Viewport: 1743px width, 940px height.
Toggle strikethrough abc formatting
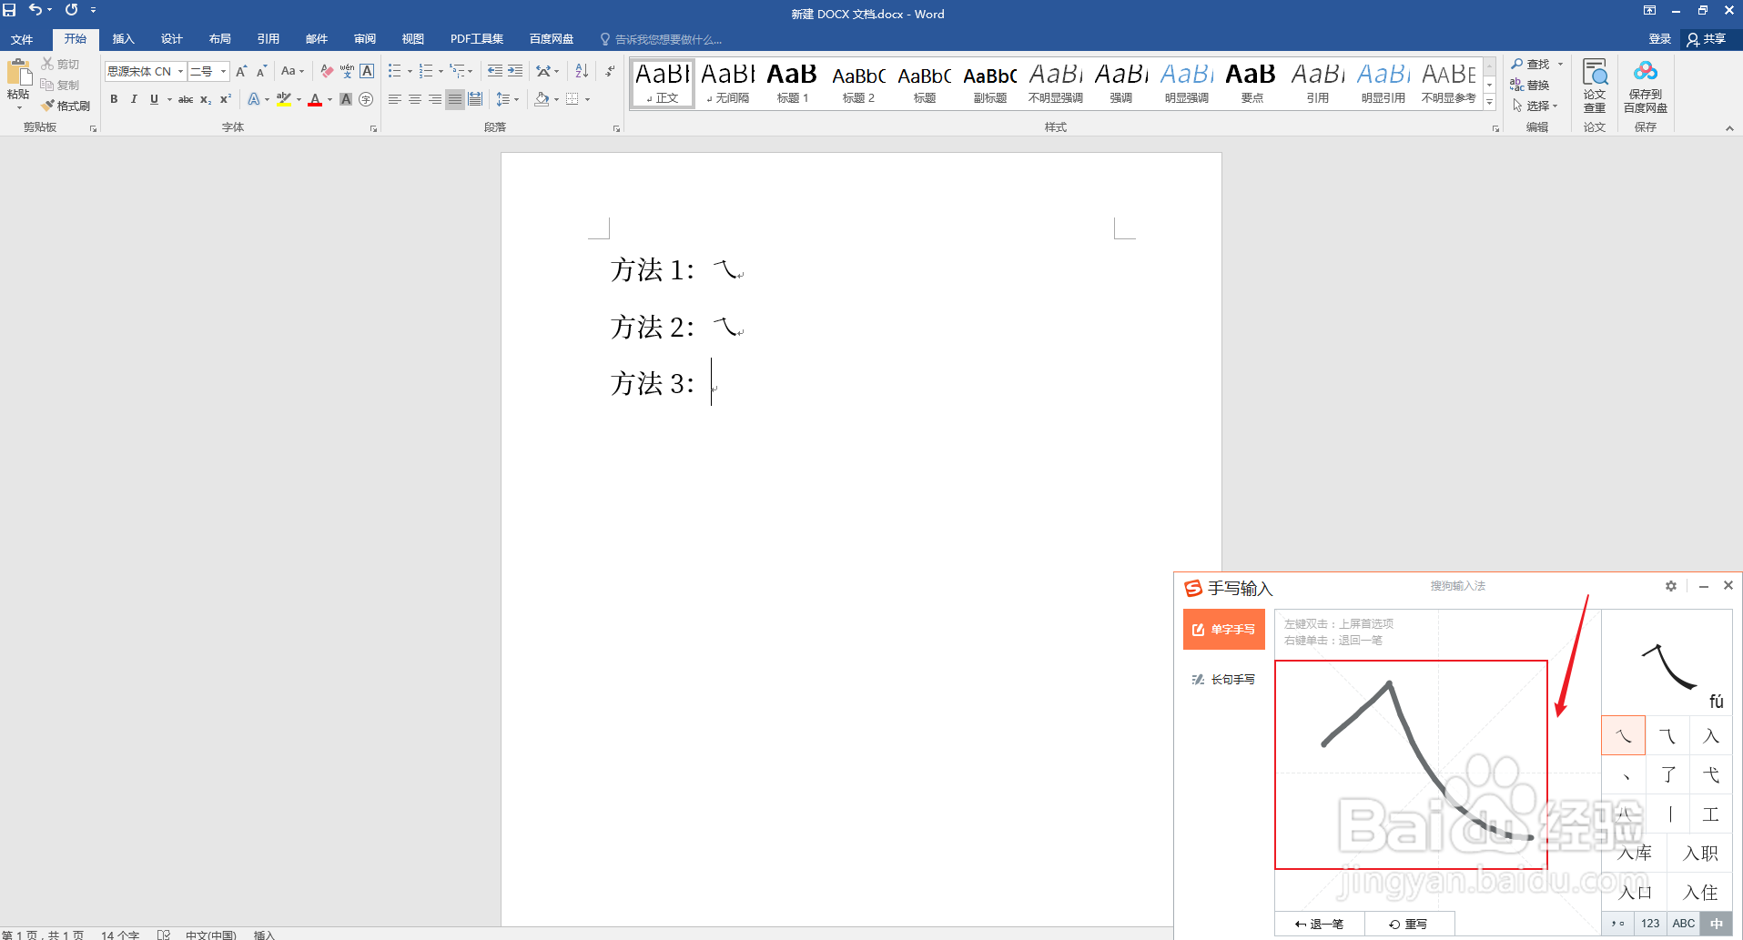(186, 99)
